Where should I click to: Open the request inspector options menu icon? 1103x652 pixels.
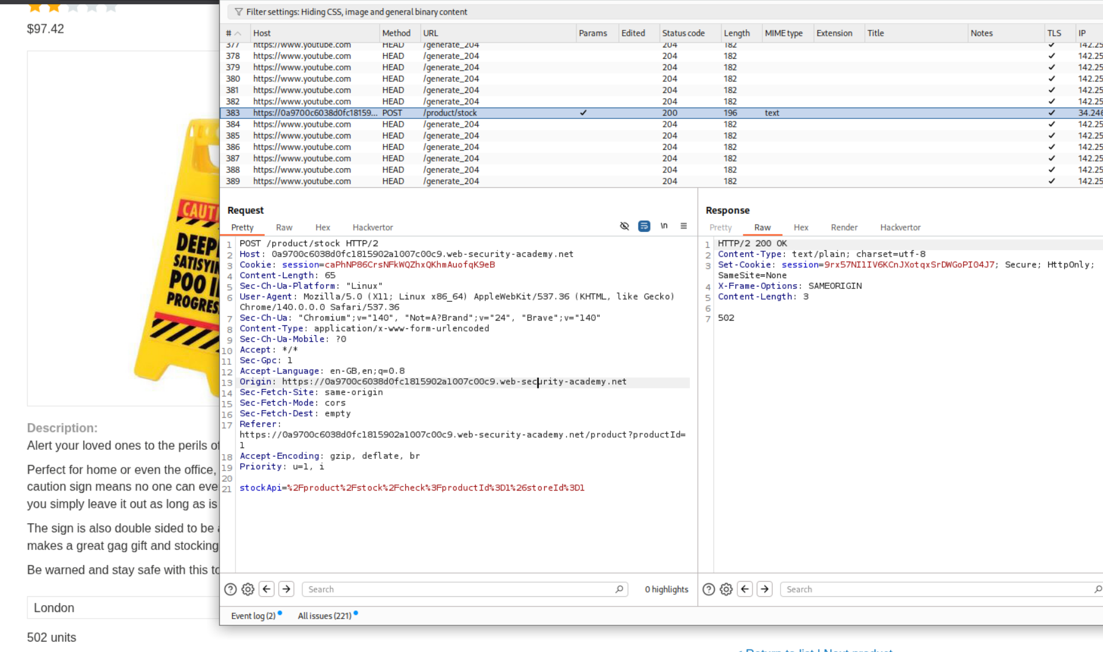pos(683,226)
